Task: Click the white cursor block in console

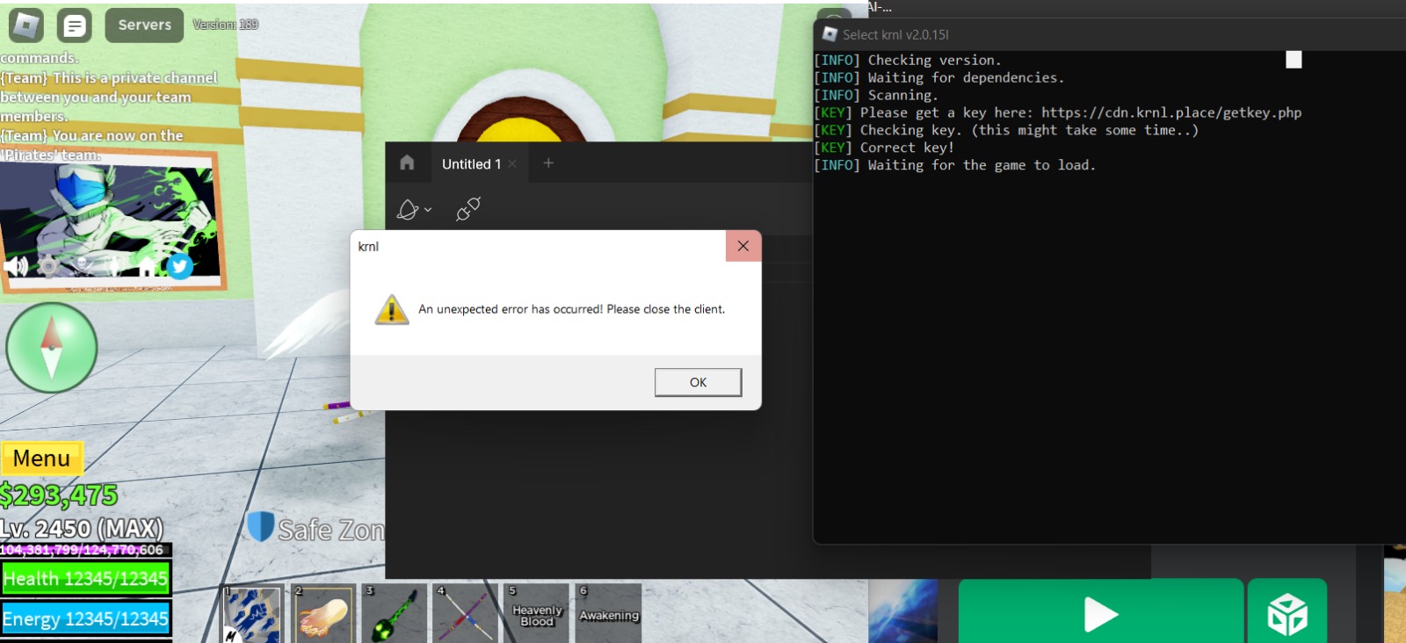Action: 1294,60
